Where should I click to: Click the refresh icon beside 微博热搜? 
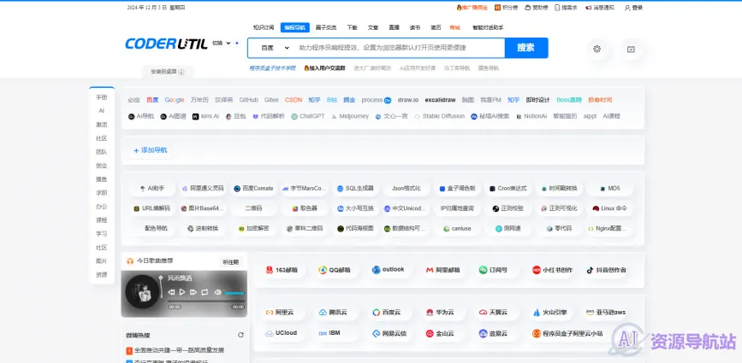(x=240, y=335)
